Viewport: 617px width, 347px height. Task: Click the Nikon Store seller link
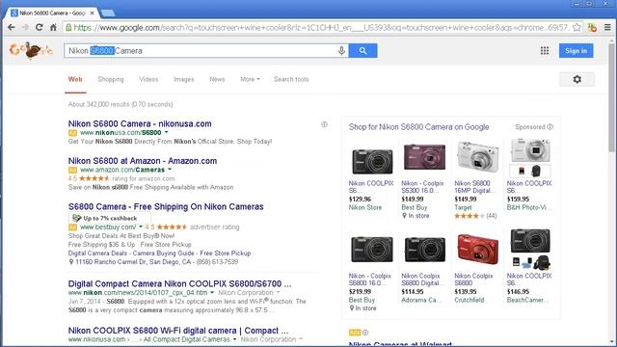[364, 207]
